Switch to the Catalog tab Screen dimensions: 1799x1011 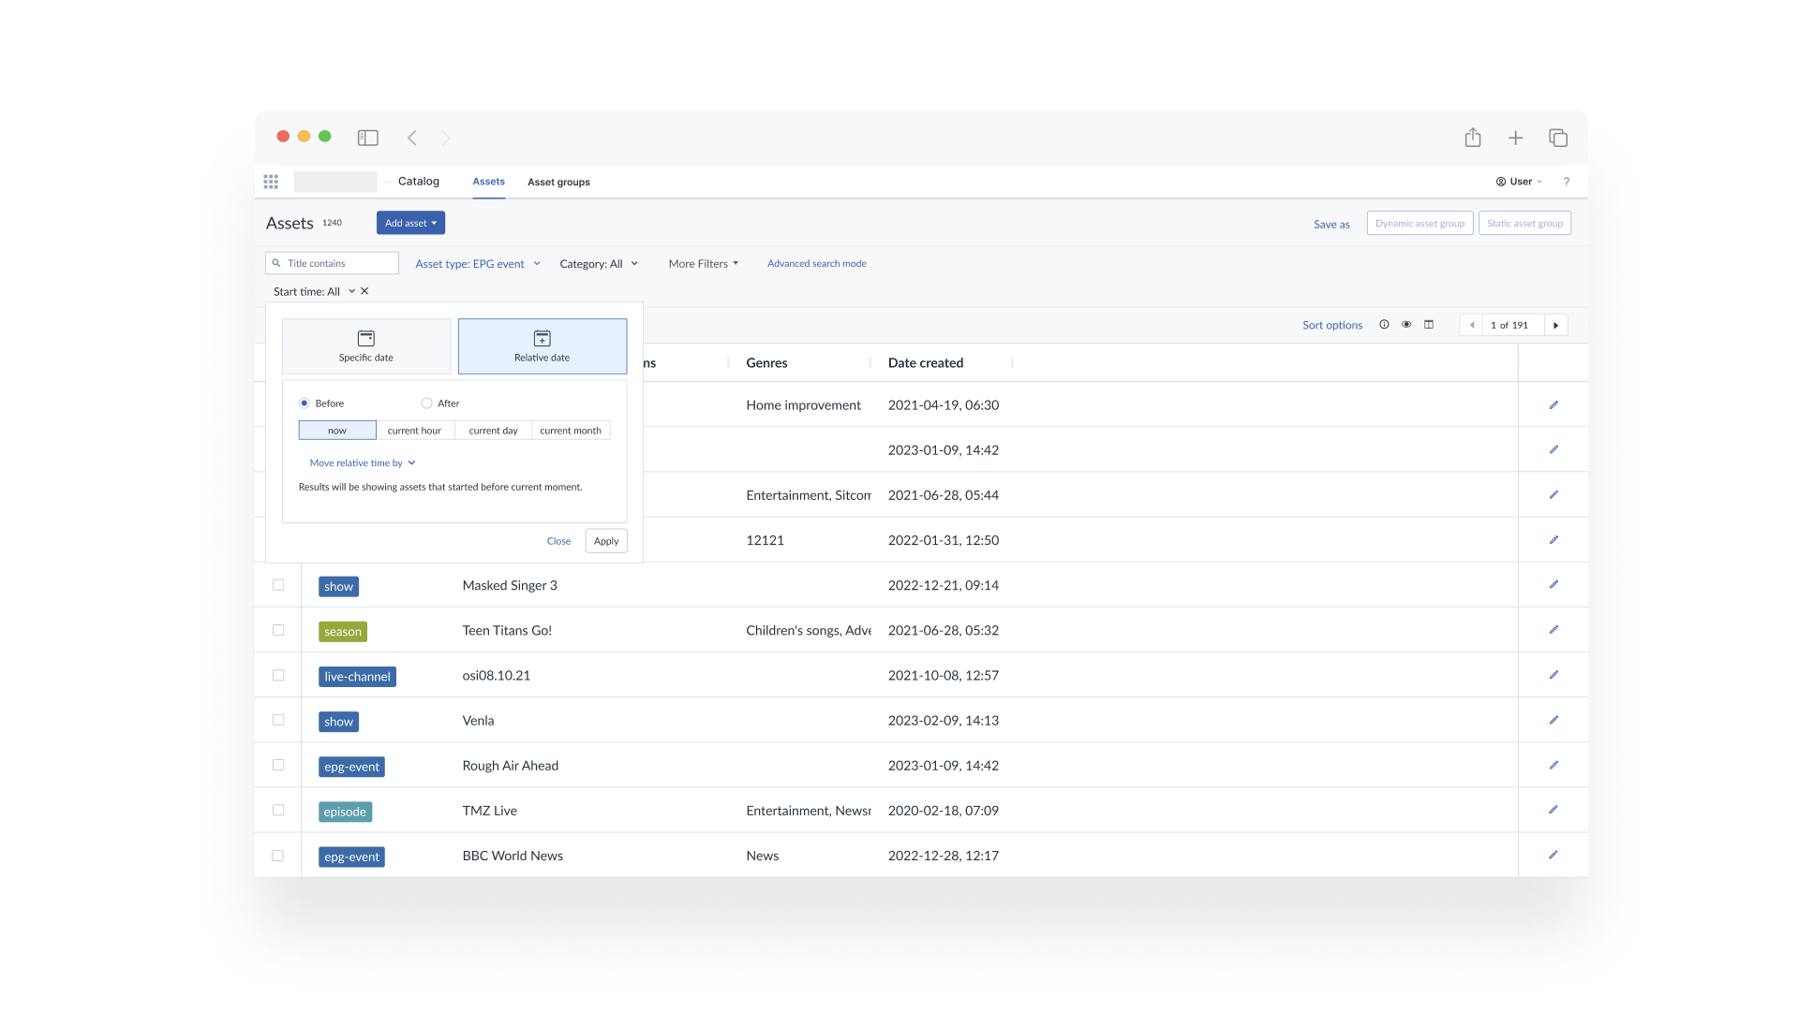[419, 182]
